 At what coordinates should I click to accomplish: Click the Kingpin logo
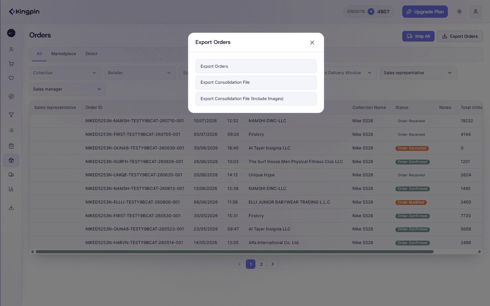tap(24, 12)
